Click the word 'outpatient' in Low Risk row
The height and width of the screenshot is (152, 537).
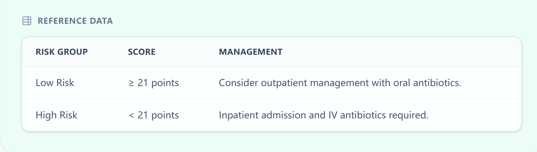click(284, 83)
